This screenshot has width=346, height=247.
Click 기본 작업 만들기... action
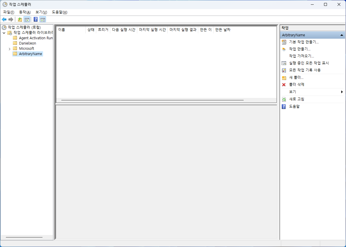click(x=304, y=42)
